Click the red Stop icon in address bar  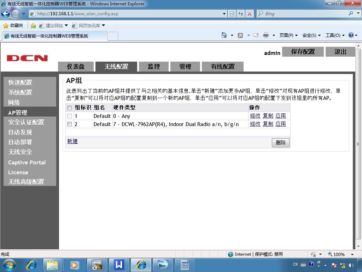[250, 14]
